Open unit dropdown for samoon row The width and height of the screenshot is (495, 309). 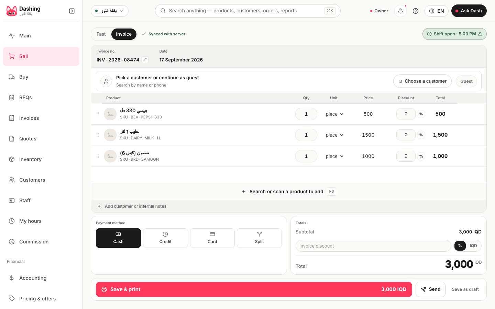(x=334, y=156)
